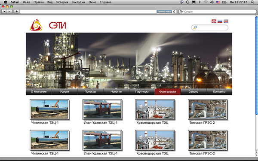258x161 pixels.
Task: Click first-row 'Улан-Удэнская ТЭЦ-1' caption
Action: (x=101, y=122)
